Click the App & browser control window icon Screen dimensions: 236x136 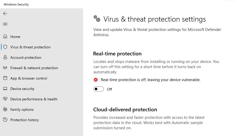click(5, 78)
